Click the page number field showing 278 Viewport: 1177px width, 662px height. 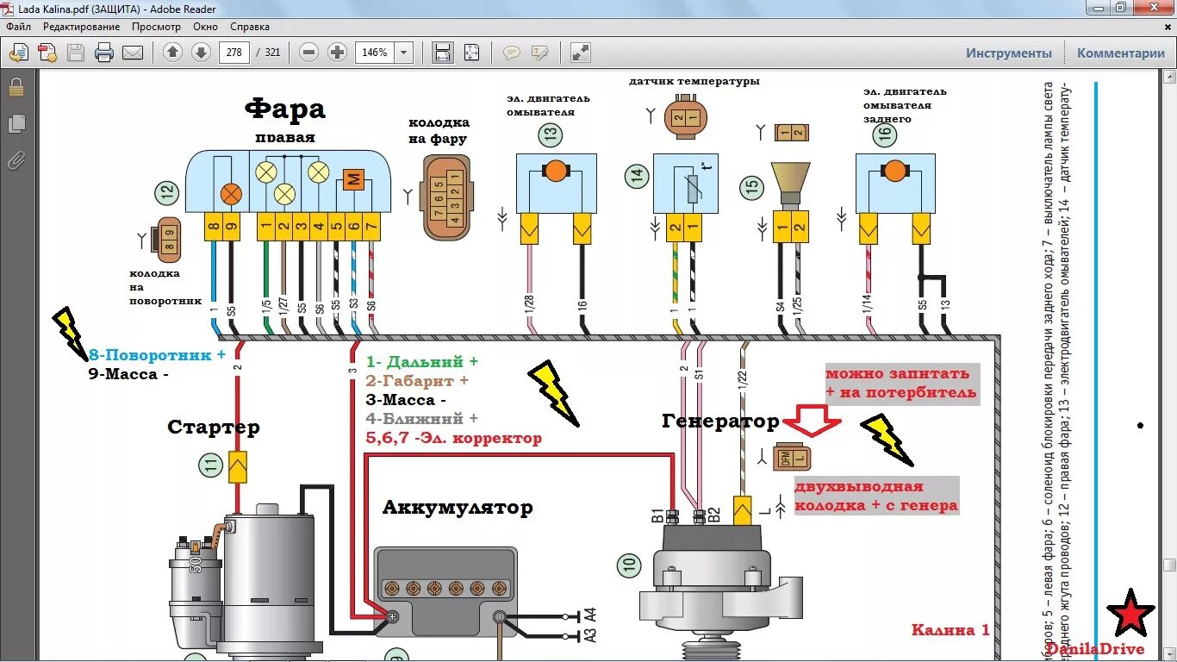(x=234, y=53)
